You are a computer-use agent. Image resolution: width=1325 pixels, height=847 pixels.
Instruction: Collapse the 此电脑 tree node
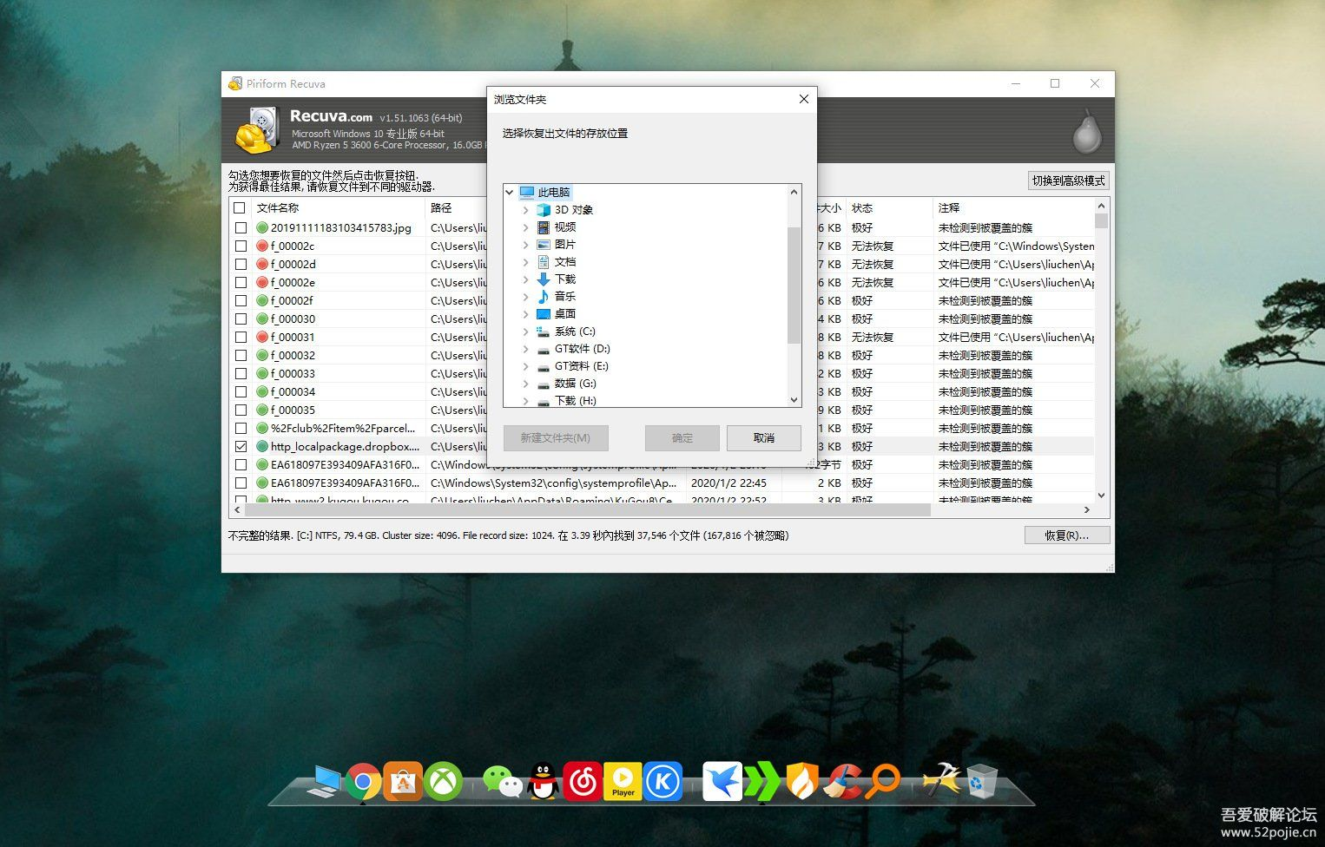(x=510, y=193)
